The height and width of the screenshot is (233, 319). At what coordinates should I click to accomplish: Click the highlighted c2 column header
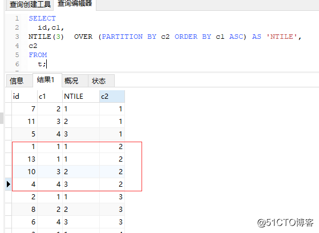pos(112,97)
